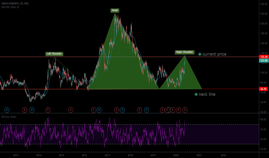The image size is (269, 158).
Task: Click the MA (50, close, 0) indicator legend
Action: pos(10,7)
